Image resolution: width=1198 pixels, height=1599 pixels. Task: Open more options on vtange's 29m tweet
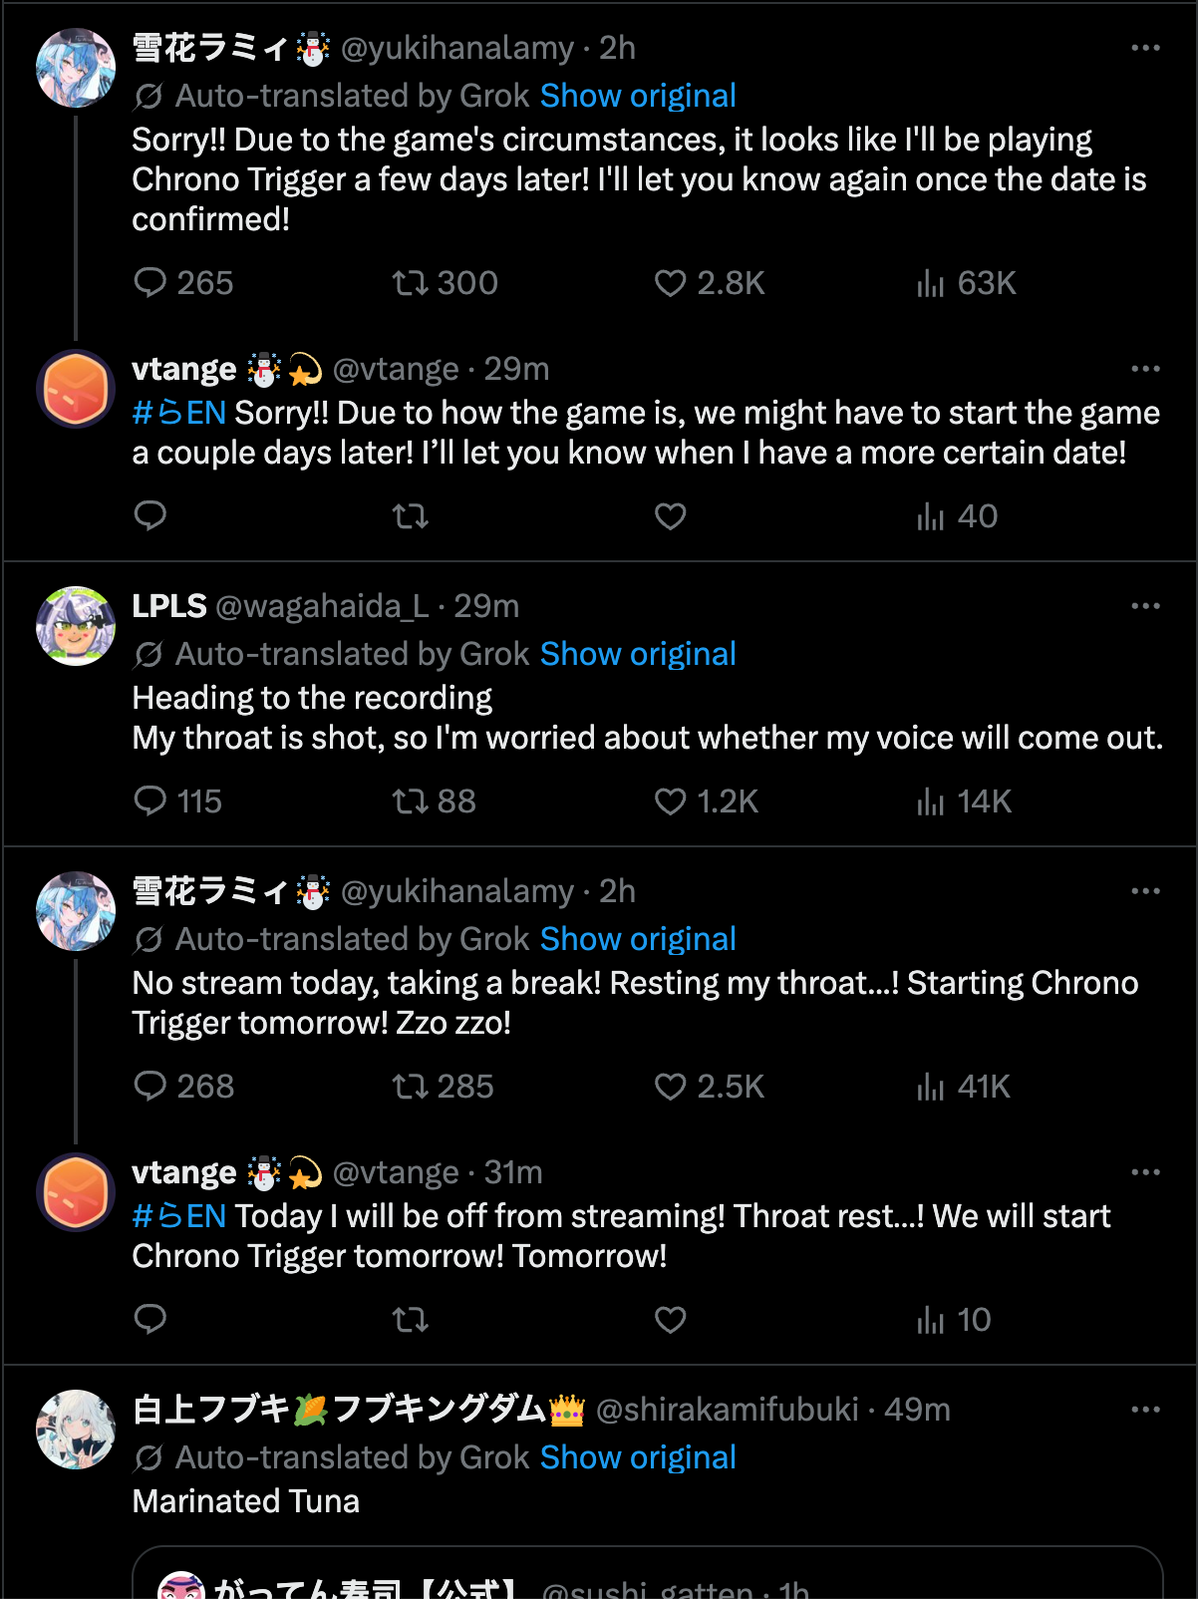(1145, 369)
